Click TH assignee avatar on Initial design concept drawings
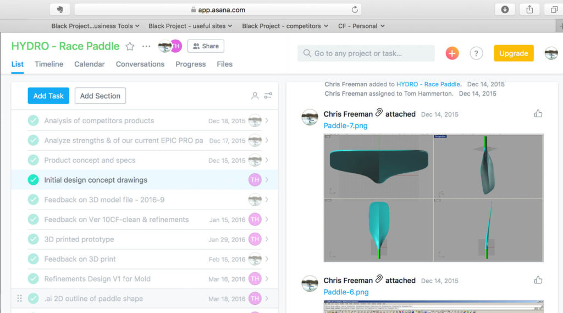563x313 pixels. pyautogui.click(x=255, y=180)
